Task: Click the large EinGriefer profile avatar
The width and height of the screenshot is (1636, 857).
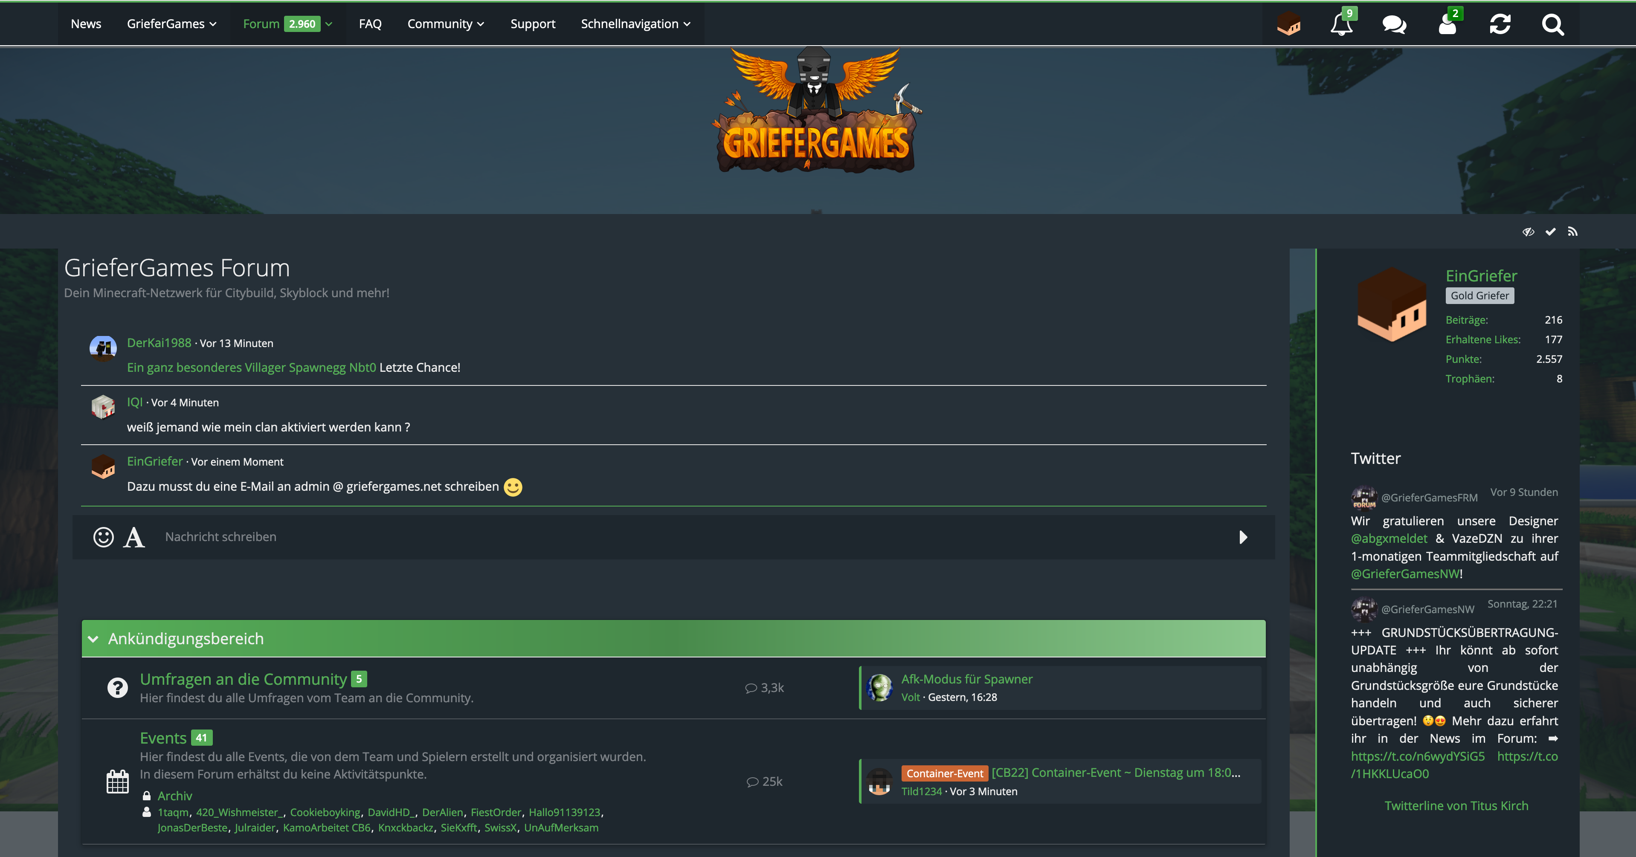Action: coord(1392,305)
